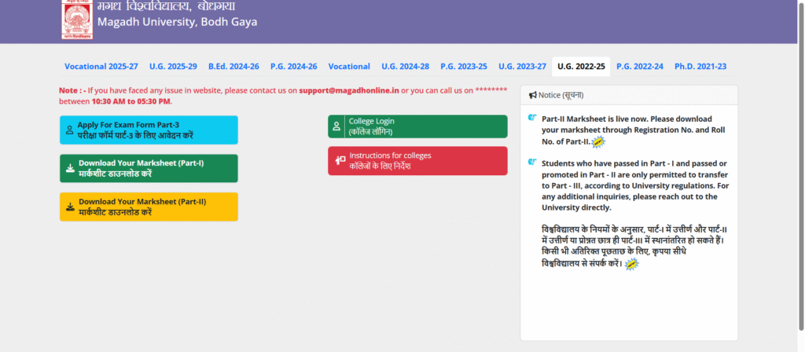Switch to U.G. 2025-29 tab
Image resolution: width=805 pixels, height=352 pixels.
(173, 66)
